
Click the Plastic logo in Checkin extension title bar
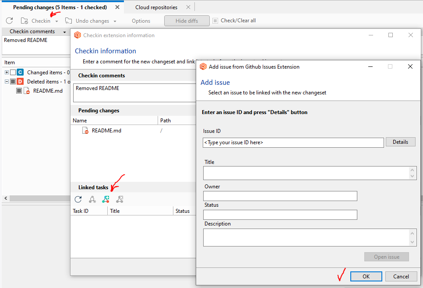coord(78,35)
